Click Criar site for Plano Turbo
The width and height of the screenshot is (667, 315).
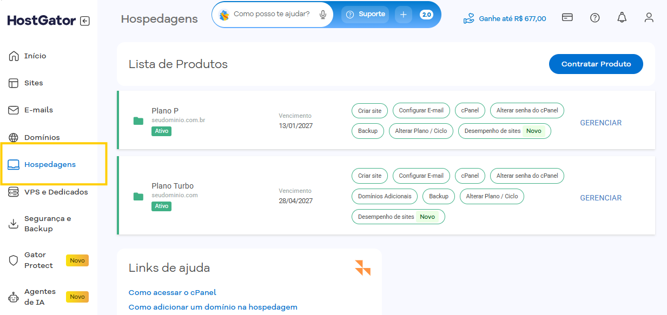click(x=369, y=176)
